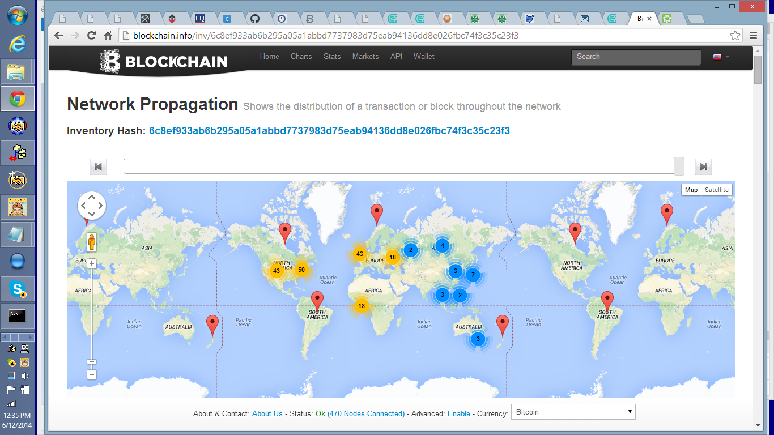This screenshot has height=435, width=774.
Task: Open the About Us link
Action: tap(267, 413)
